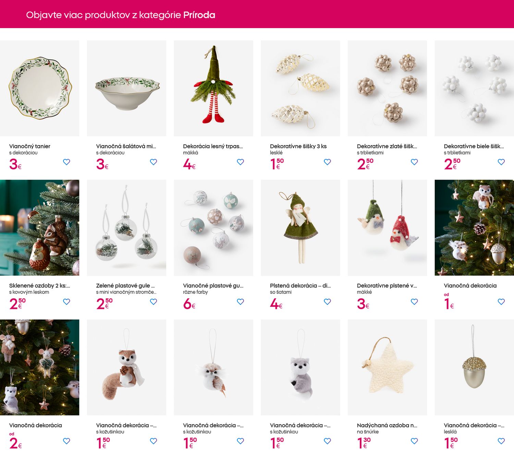Add Vianočná šalátová misa to wishlist heart
Viewport: 514px width, 455px height.
coord(154,162)
